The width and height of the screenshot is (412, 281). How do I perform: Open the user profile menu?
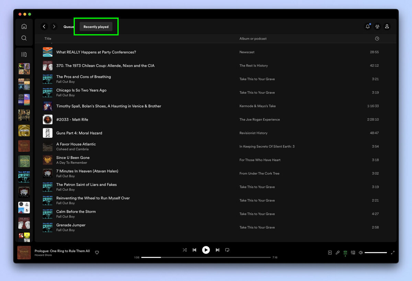(387, 26)
